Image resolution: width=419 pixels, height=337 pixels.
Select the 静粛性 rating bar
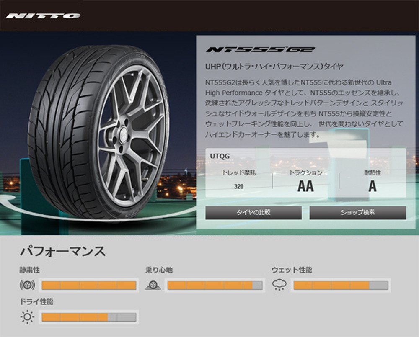pyautogui.click(x=88, y=285)
